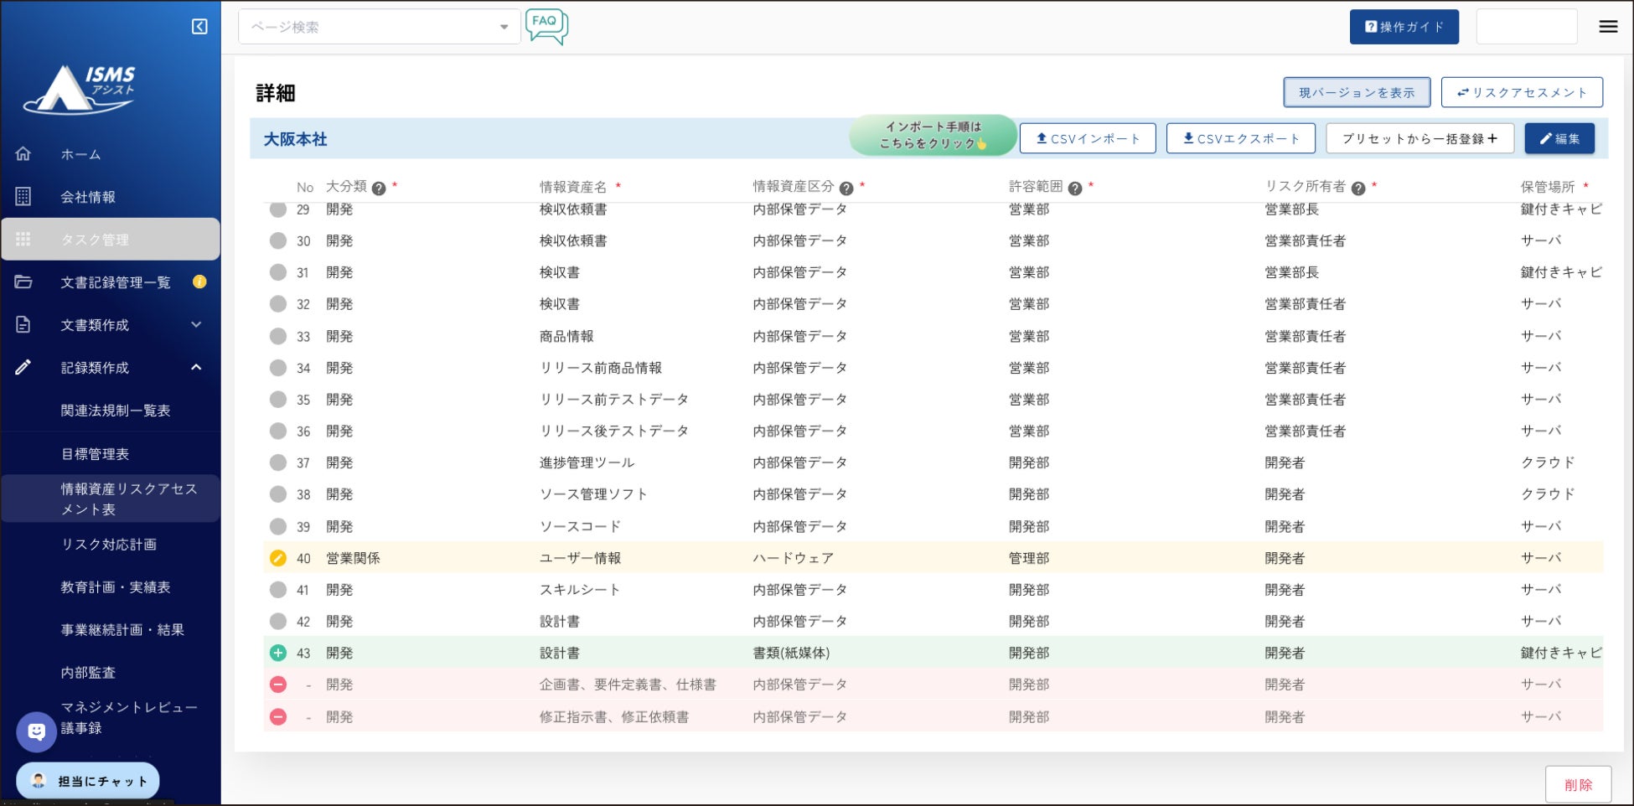Click red removed icon for 企画書、要件定義書、仕様書
Screen dimensions: 1634x806
278,685
